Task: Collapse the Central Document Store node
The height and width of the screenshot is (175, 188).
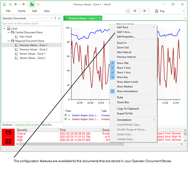Action: [9, 32]
